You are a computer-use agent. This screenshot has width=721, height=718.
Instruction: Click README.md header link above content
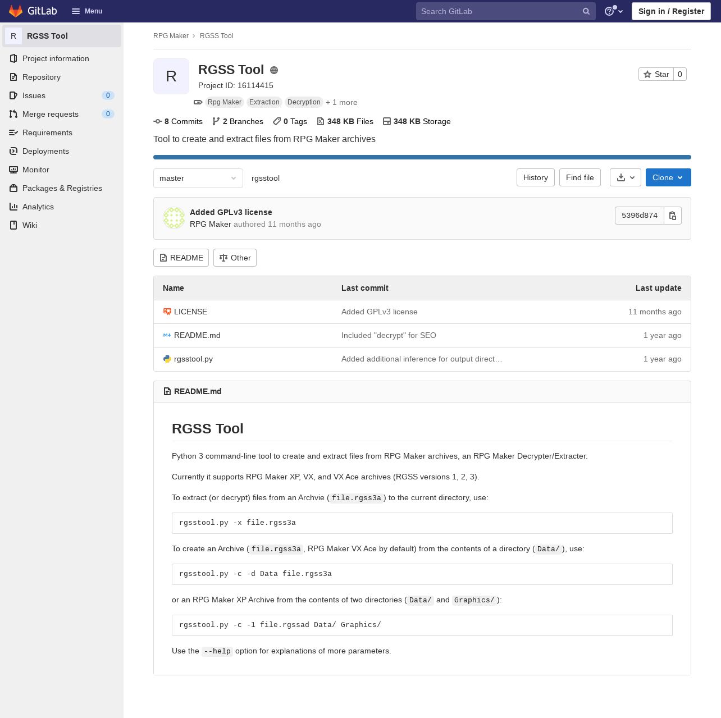tap(198, 391)
